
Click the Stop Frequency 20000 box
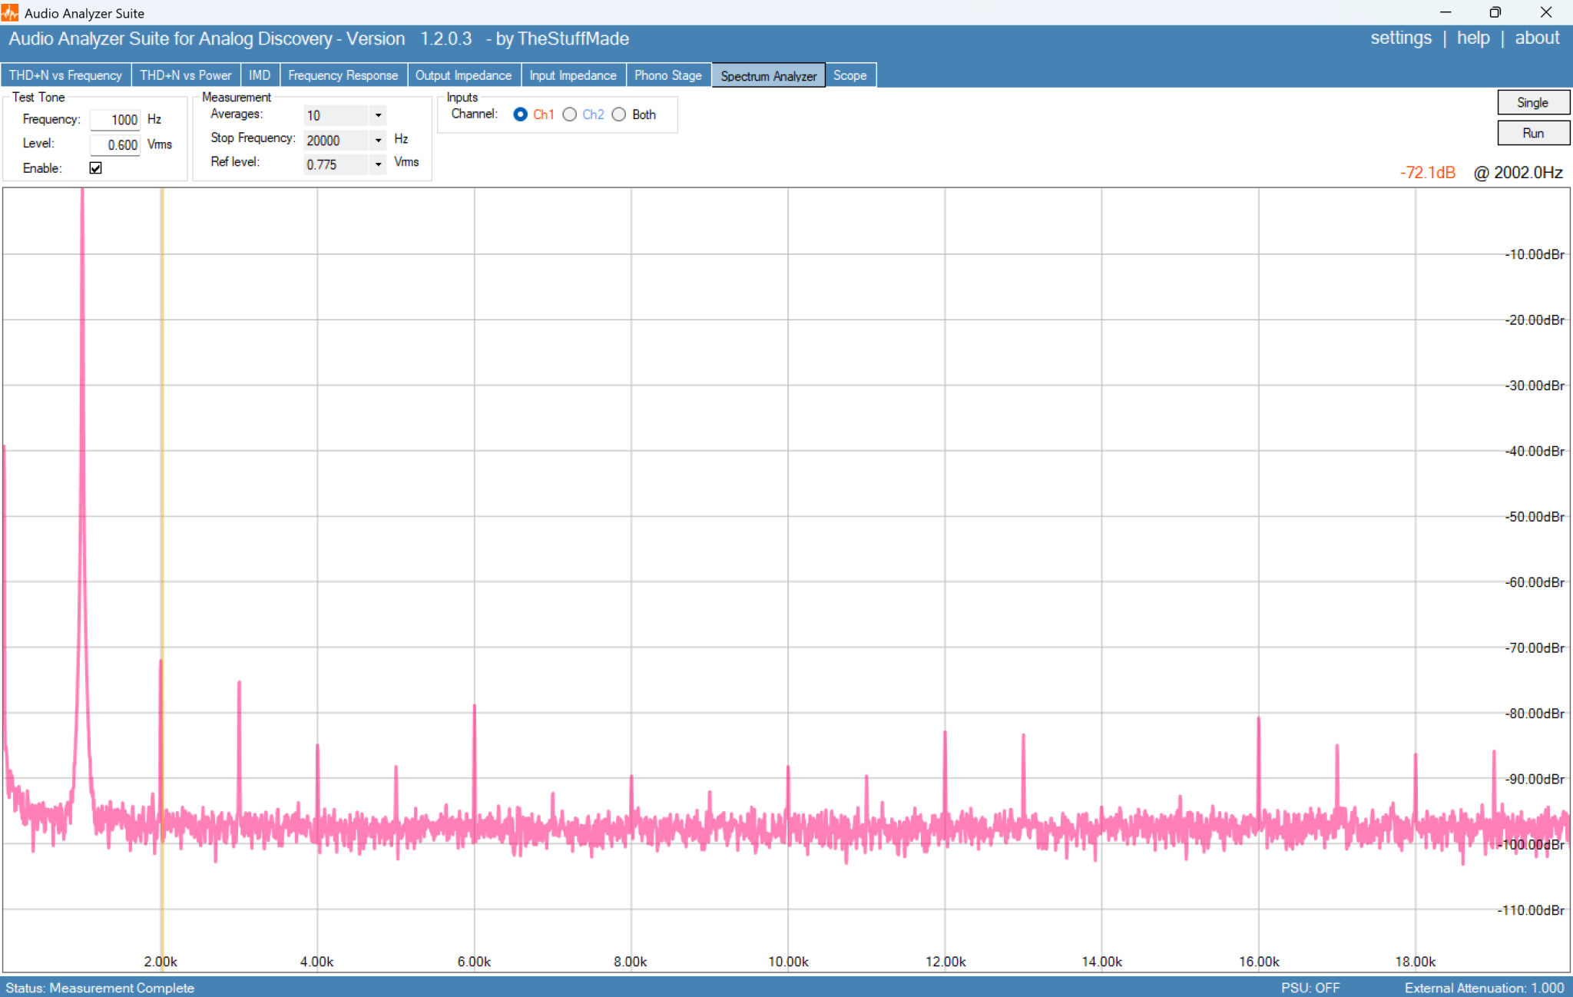tap(336, 141)
